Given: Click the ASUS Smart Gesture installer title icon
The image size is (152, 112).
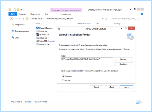Looking at the screenshot, I should pyautogui.click(x=59, y=29).
